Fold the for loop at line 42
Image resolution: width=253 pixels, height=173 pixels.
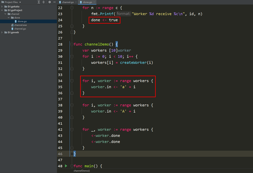72,130
